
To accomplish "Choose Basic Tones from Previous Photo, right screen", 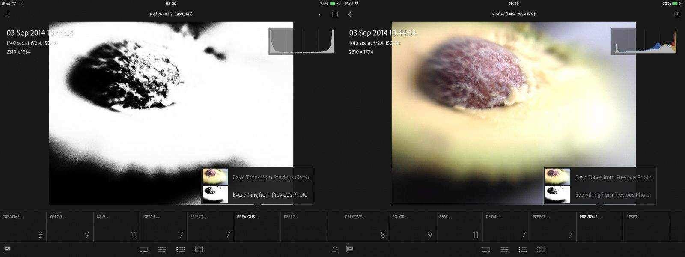I will click(613, 177).
